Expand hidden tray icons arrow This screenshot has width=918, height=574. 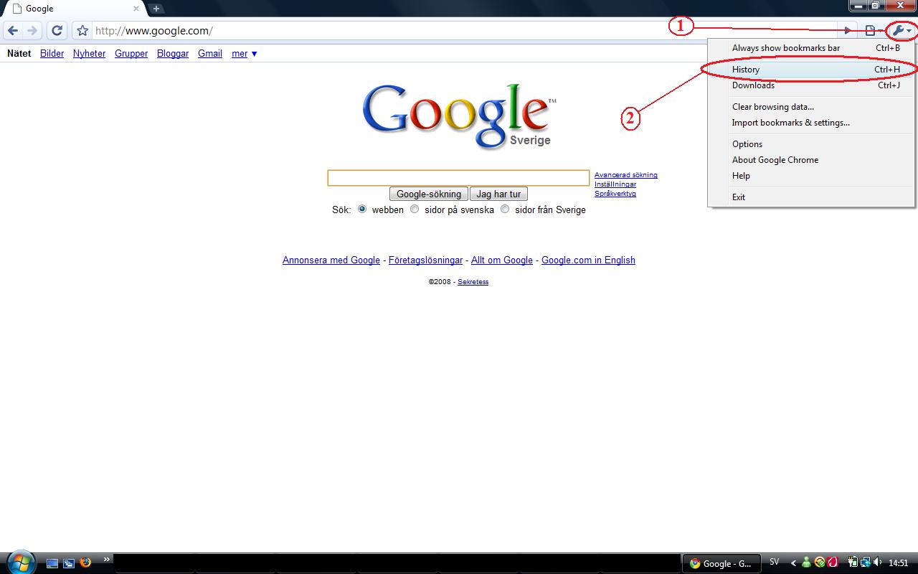(793, 563)
